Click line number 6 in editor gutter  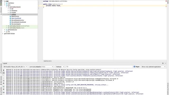39,9
